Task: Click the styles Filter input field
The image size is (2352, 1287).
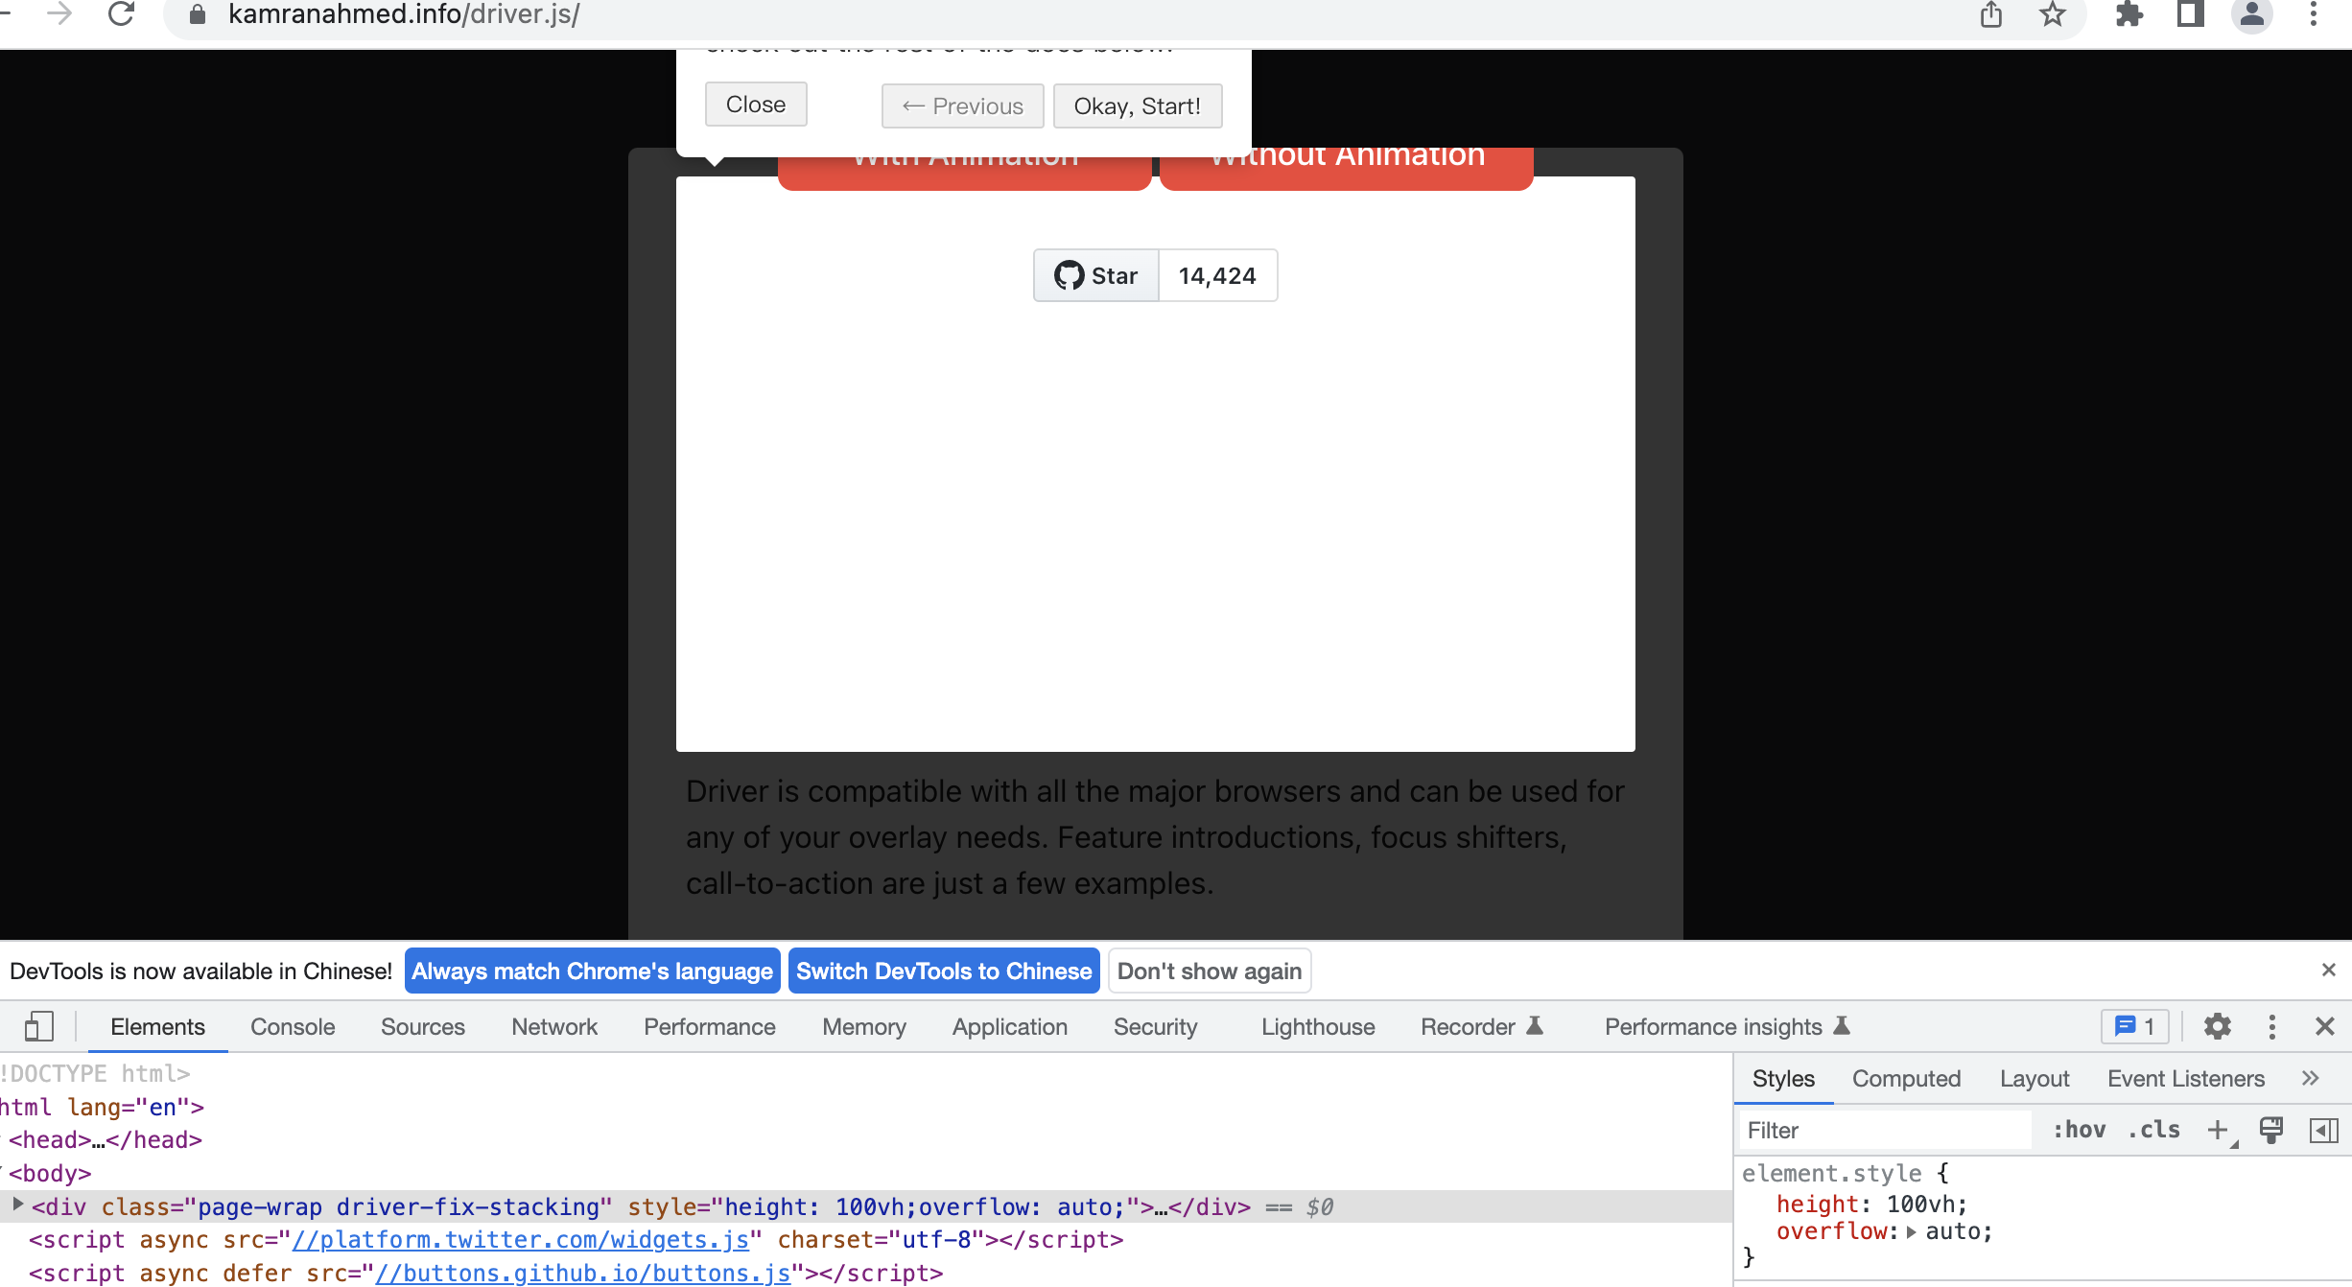Action: pyautogui.click(x=1880, y=1130)
